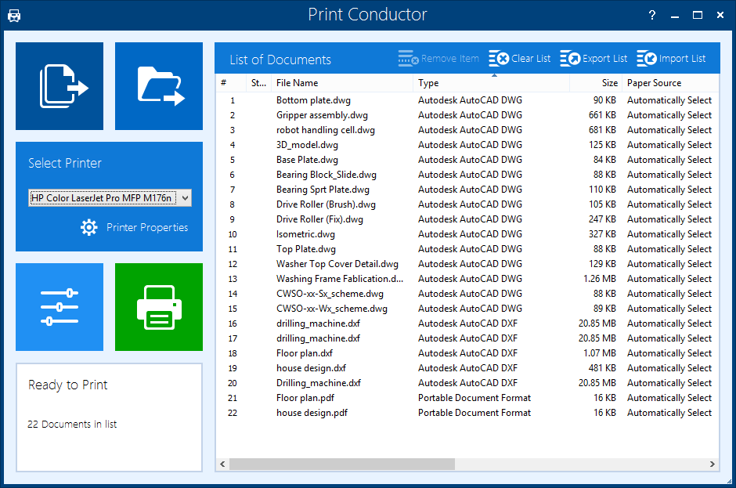
Task: Click the Clear List label
Action: [x=530, y=59]
